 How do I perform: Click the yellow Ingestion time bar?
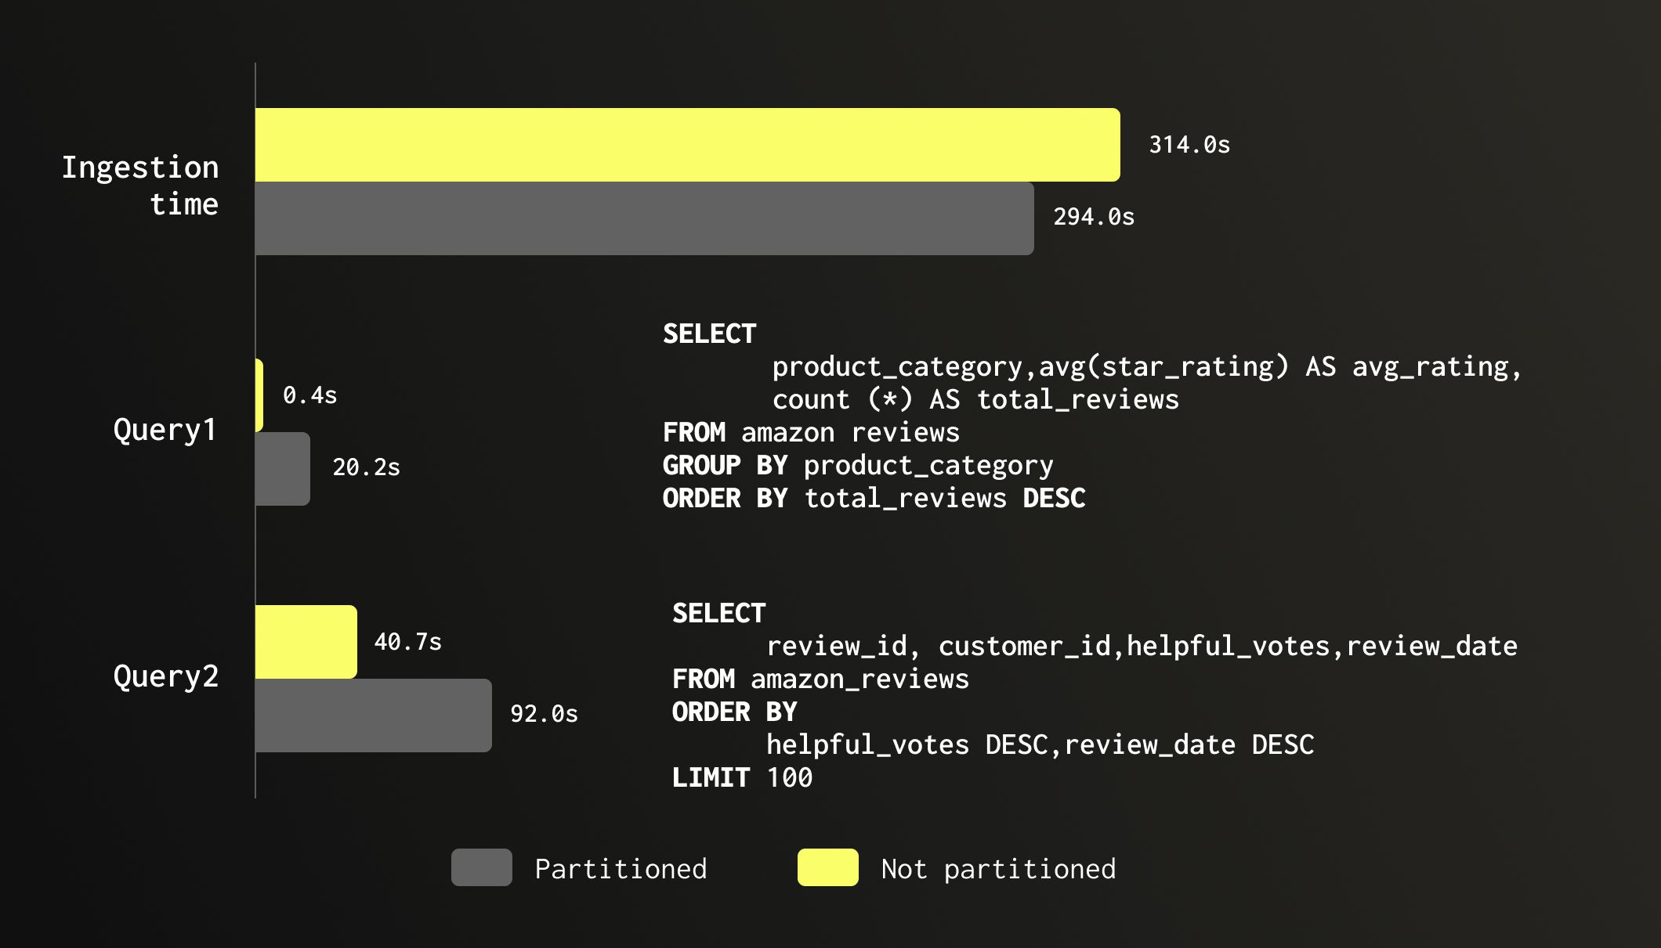click(687, 145)
